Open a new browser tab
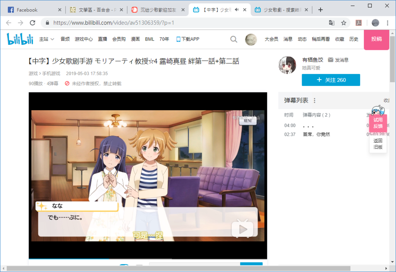The height and width of the screenshot is (272, 396). tap(321, 10)
